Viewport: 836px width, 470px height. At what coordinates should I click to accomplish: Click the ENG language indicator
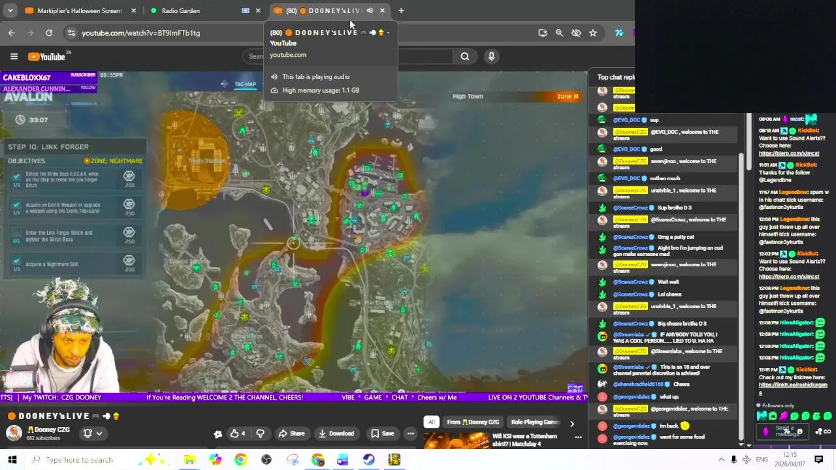(x=762, y=460)
